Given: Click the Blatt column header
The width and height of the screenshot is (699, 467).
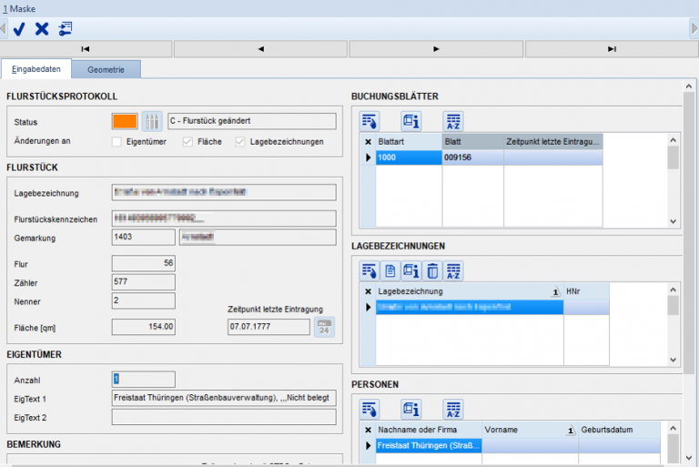Looking at the screenshot, I should coord(473,142).
